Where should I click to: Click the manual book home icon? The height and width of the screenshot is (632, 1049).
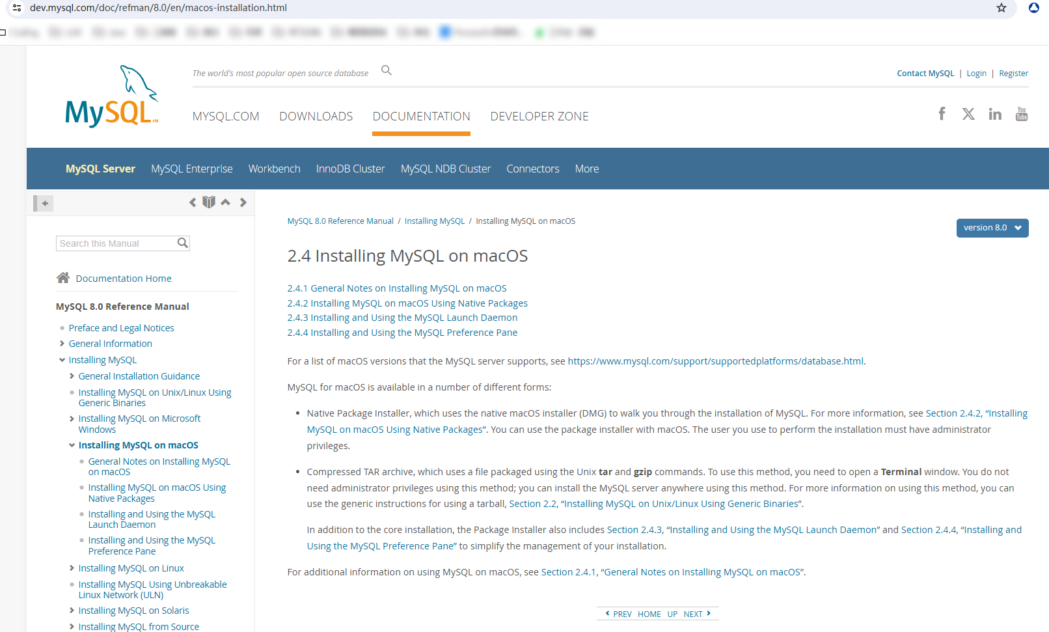pyautogui.click(x=209, y=202)
